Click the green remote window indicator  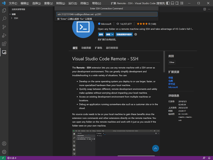[3, 158]
